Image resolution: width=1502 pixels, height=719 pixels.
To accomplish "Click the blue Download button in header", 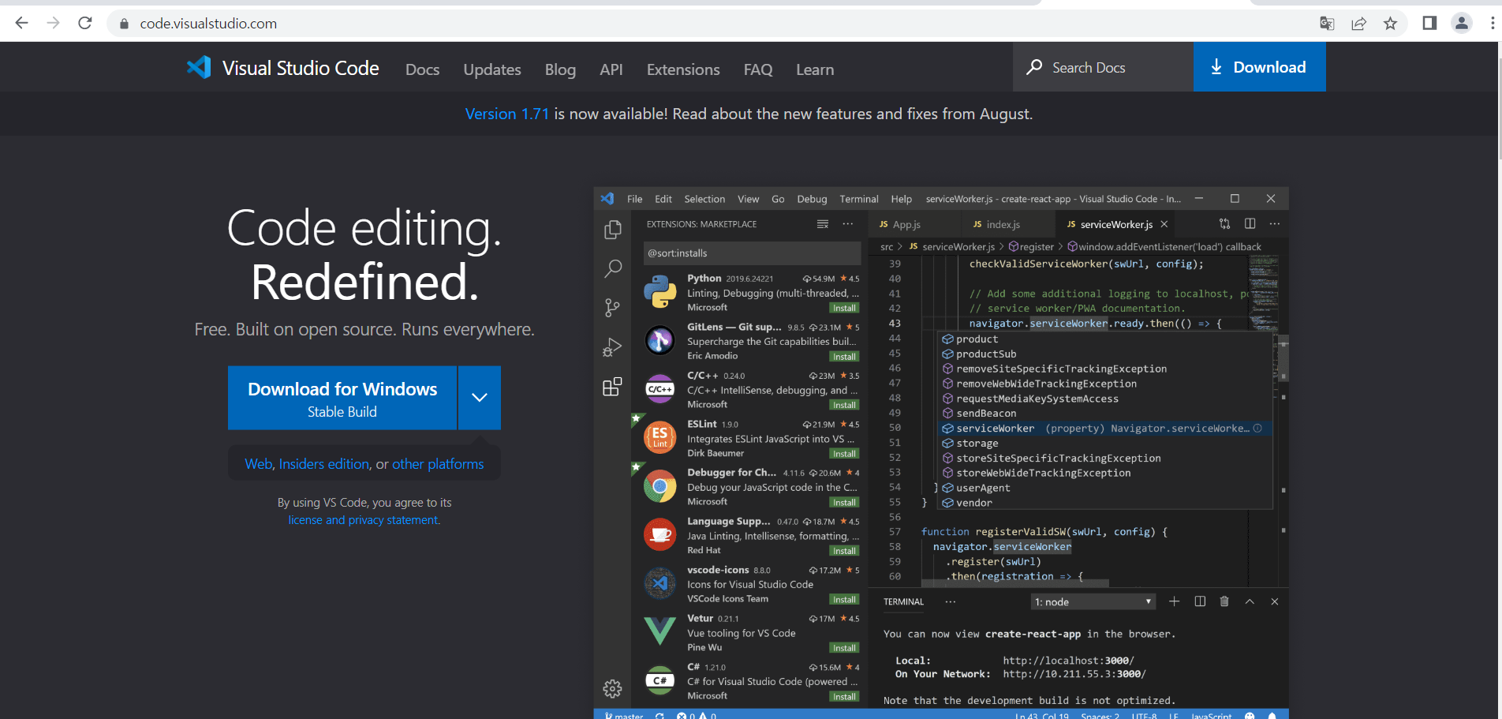I will click(1259, 67).
